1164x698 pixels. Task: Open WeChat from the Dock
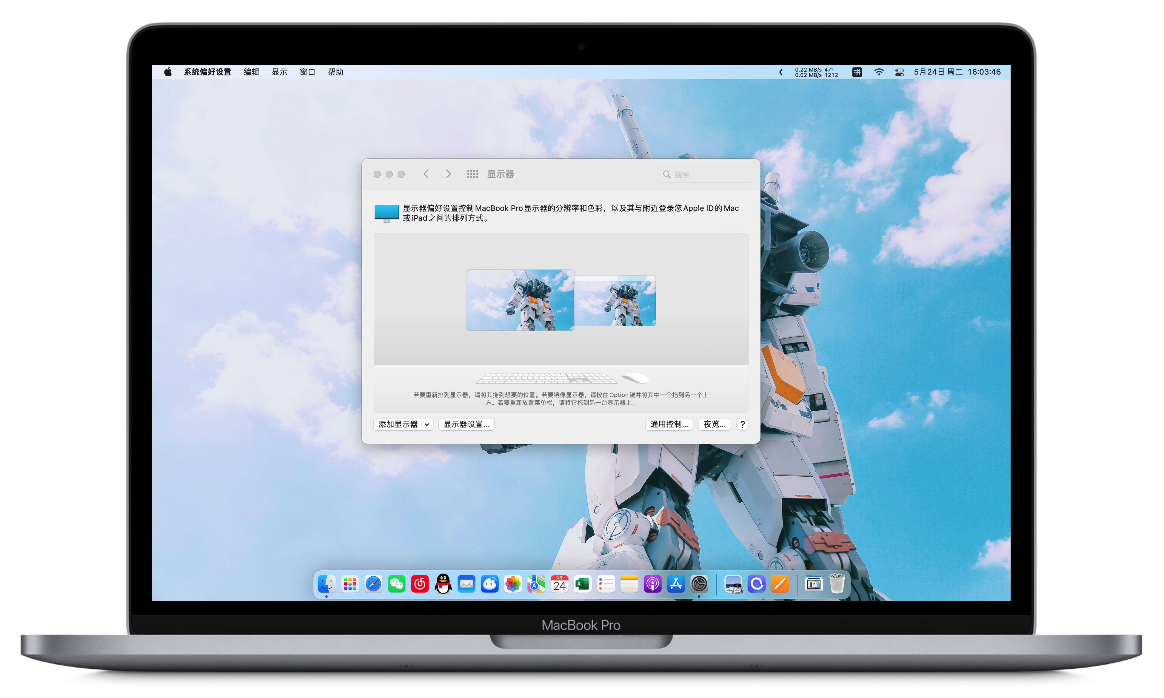click(396, 584)
